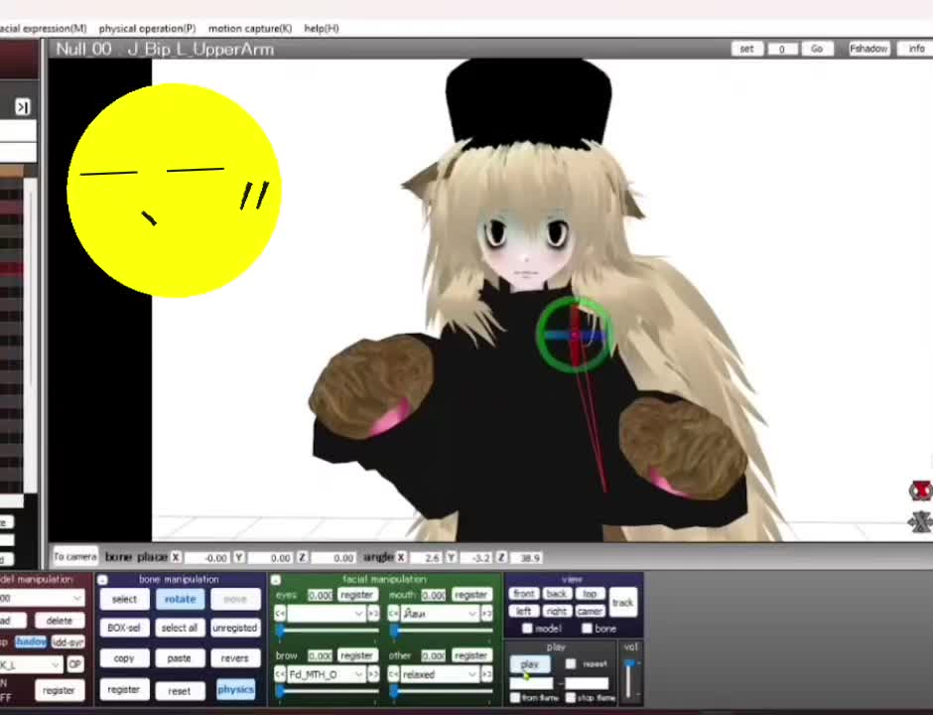Screen dimensions: 933x715
Task: Click the play button
Action: tap(530, 663)
